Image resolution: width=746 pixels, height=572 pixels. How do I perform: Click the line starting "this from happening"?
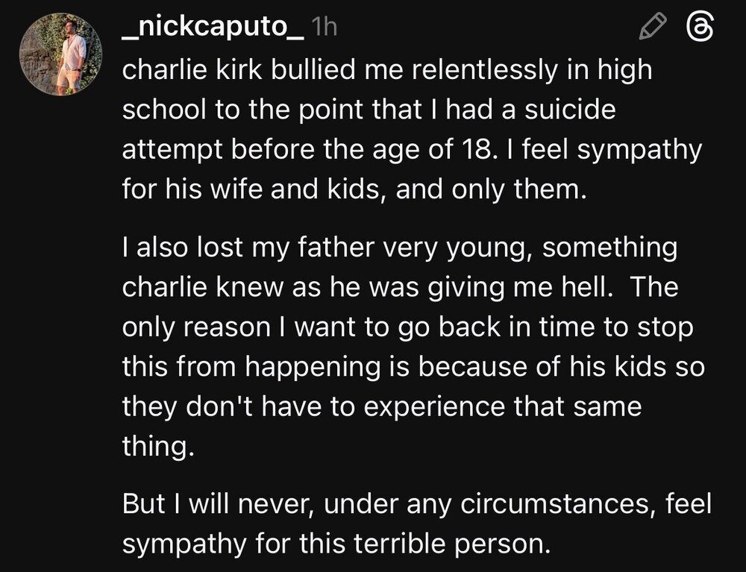click(413, 366)
